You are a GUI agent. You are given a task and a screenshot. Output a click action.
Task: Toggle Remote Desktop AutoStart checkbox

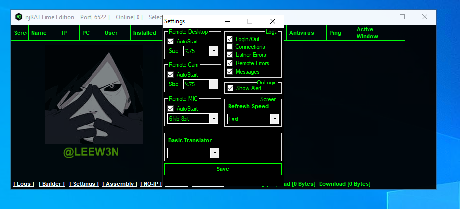[x=171, y=42]
